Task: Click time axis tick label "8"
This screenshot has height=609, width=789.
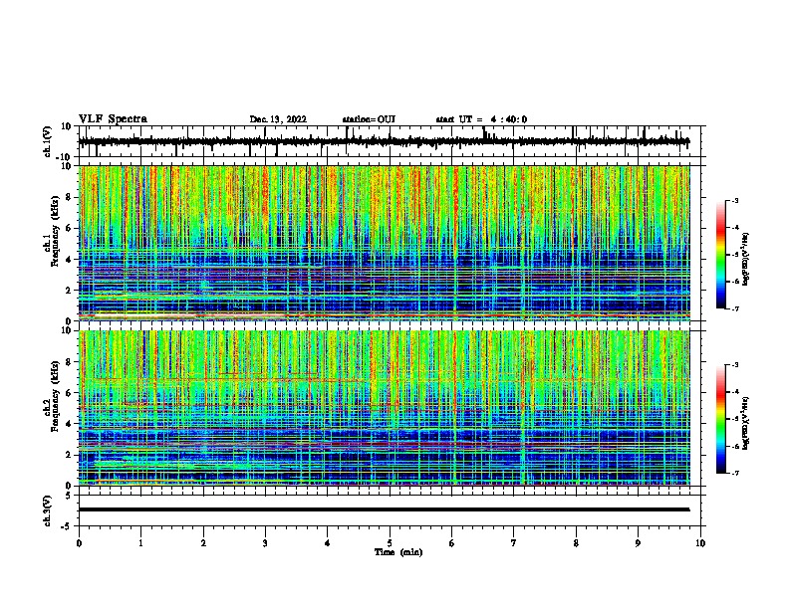Action: point(576,543)
